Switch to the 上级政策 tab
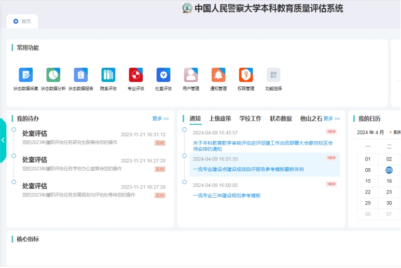The image size is (401, 268). click(x=220, y=118)
